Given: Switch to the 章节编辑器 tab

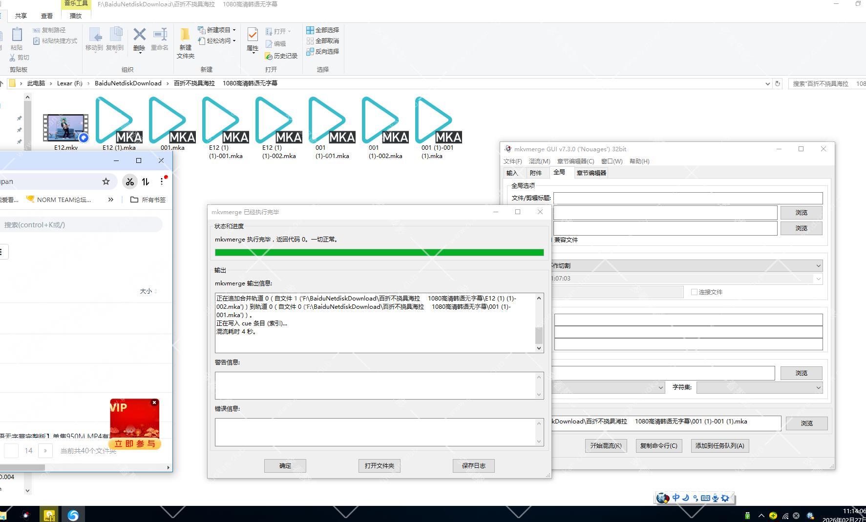Looking at the screenshot, I should point(591,173).
